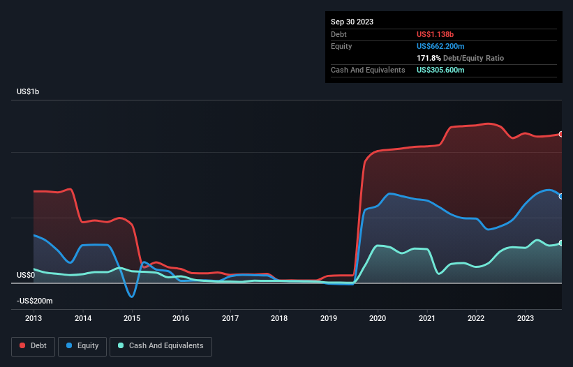This screenshot has height=367, width=573.
Task: Click the 2016 x-axis label
Action: tap(181, 318)
